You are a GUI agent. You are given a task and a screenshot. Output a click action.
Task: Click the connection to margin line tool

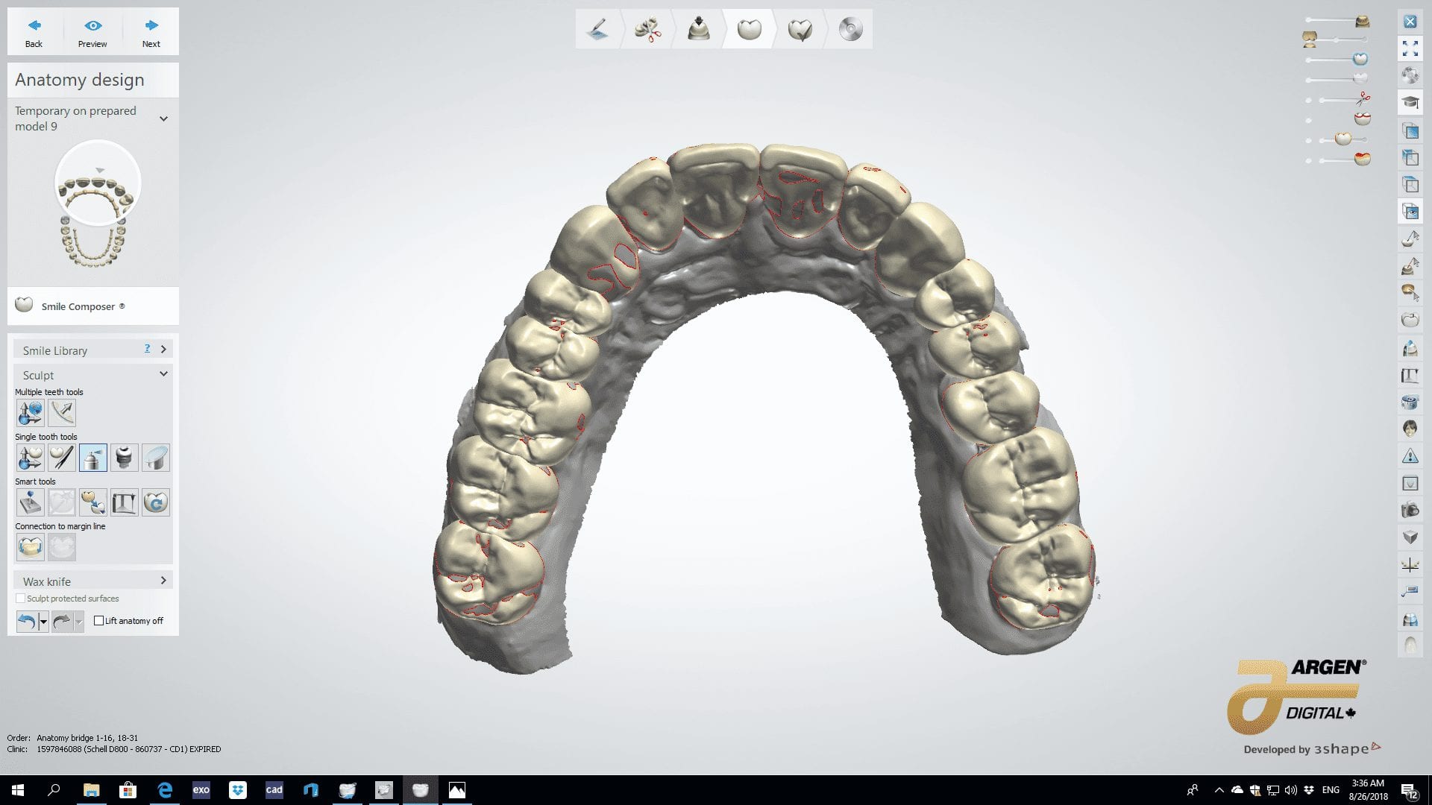pyautogui.click(x=31, y=546)
